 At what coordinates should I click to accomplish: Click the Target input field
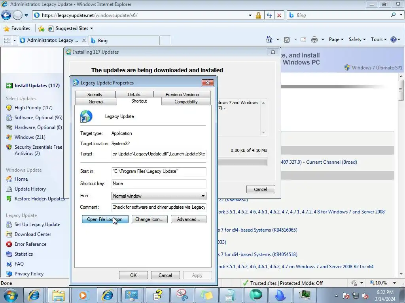[x=159, y=154]
